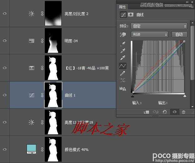This screenshot has width=195, height=163.
Task: Click white point slider under curve
Action: 185,96
